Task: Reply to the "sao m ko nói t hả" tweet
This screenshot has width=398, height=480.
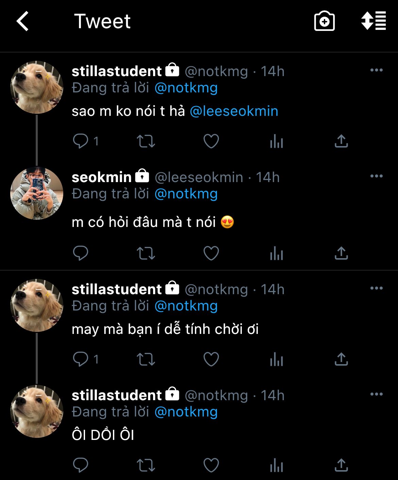Action: 81,141
